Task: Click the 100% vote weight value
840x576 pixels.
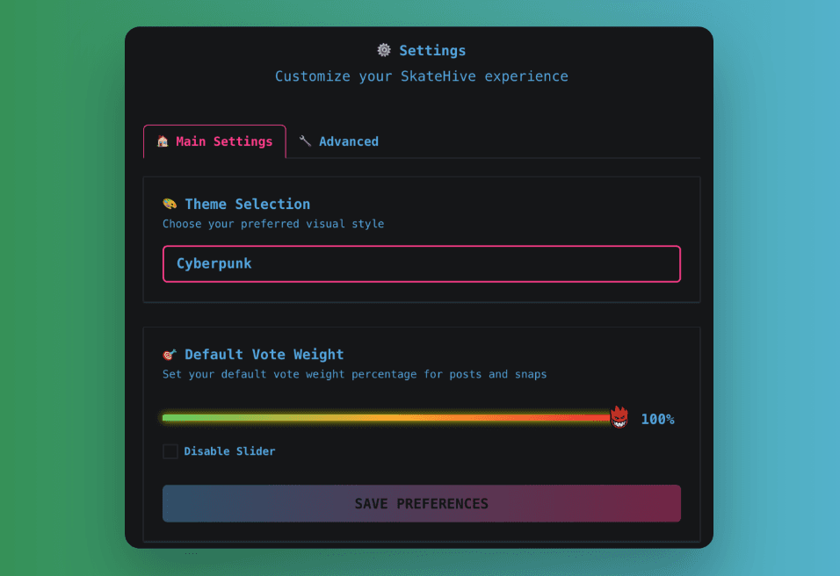Action: click(x=658, y=419)
